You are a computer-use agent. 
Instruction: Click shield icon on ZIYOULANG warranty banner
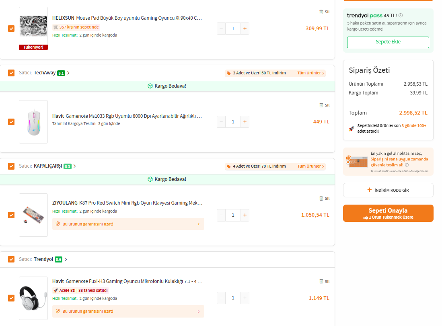tap(58, 224)
